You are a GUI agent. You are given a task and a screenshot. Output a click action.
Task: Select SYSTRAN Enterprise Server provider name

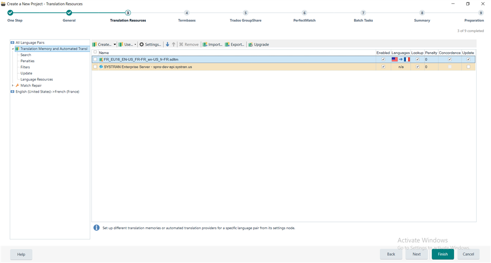coord(148,67)
